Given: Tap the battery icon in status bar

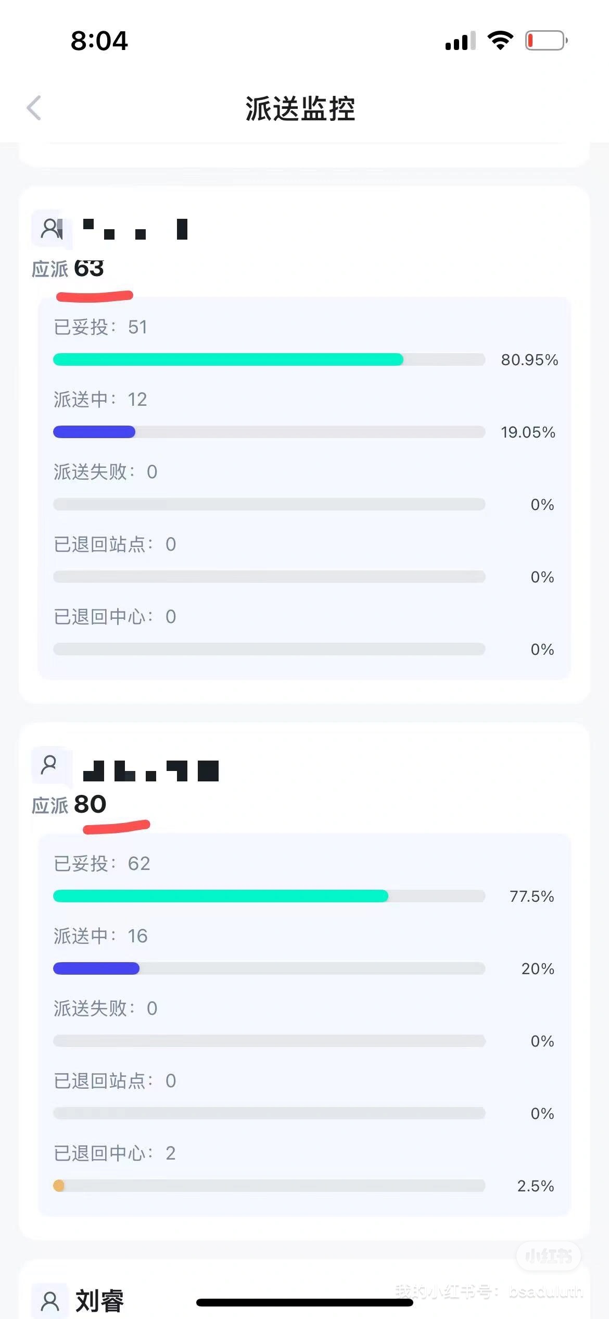Looking at the screenshot, I should 547,41.
